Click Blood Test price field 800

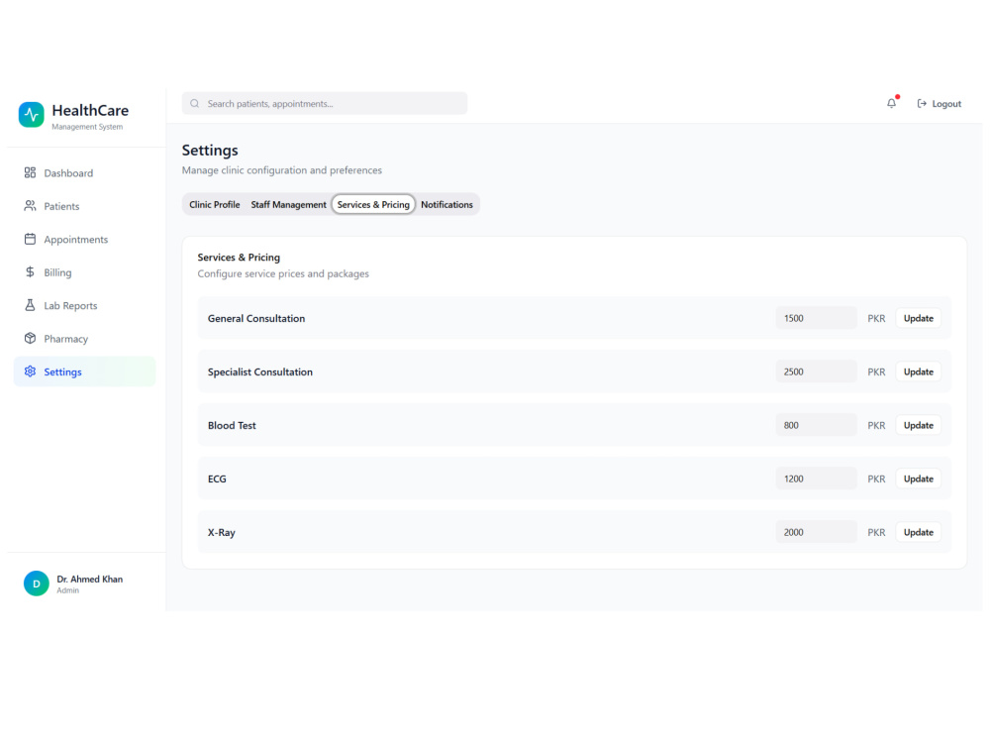(816, 425)
